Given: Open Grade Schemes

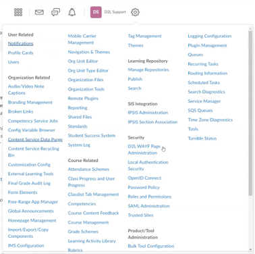Looking at the screenshot, I should coord(83,232).
